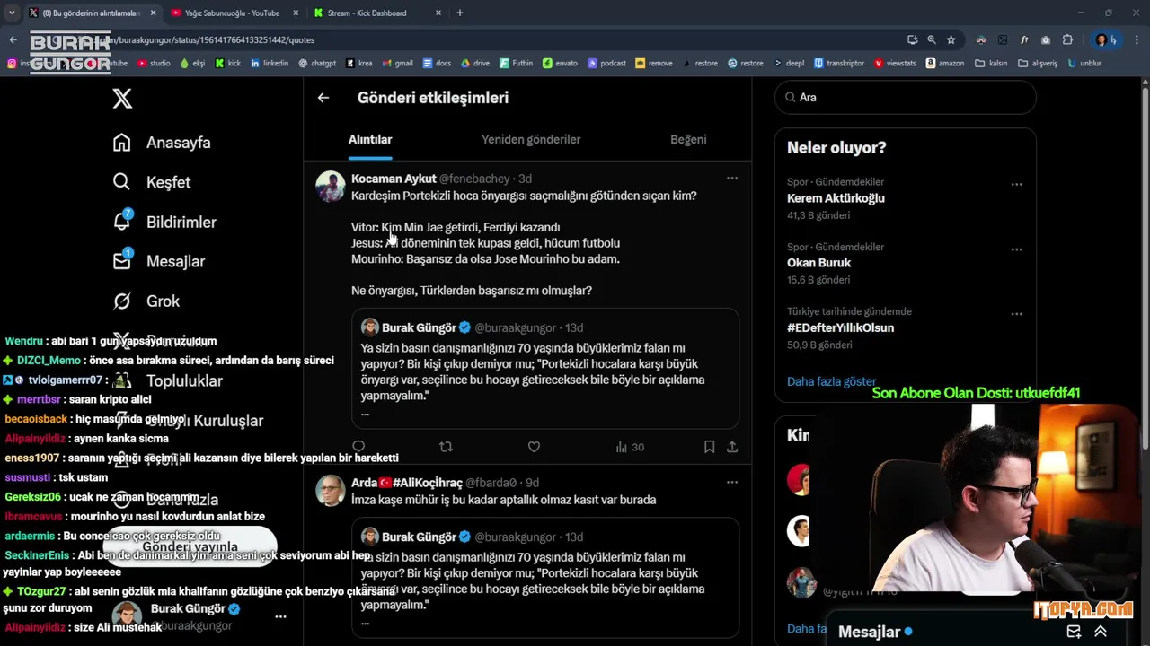Open the image extension icon

(x=1003, y=39)
